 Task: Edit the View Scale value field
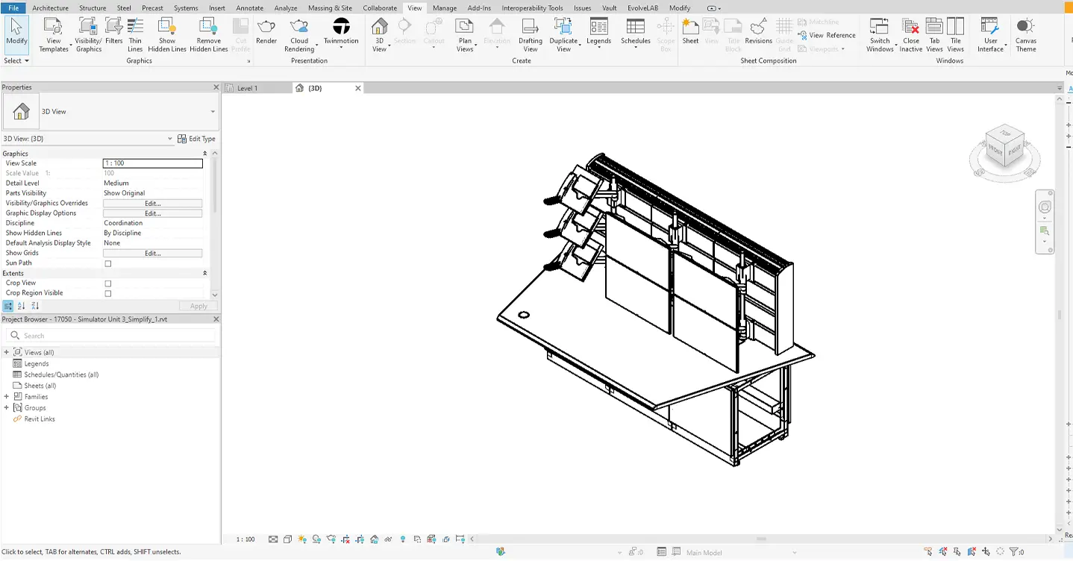point(152,163)
